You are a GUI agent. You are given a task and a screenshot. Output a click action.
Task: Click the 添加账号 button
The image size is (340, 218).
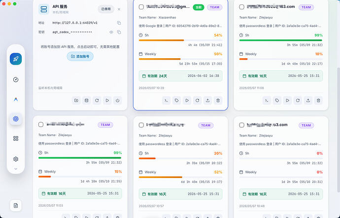point(80,56)
